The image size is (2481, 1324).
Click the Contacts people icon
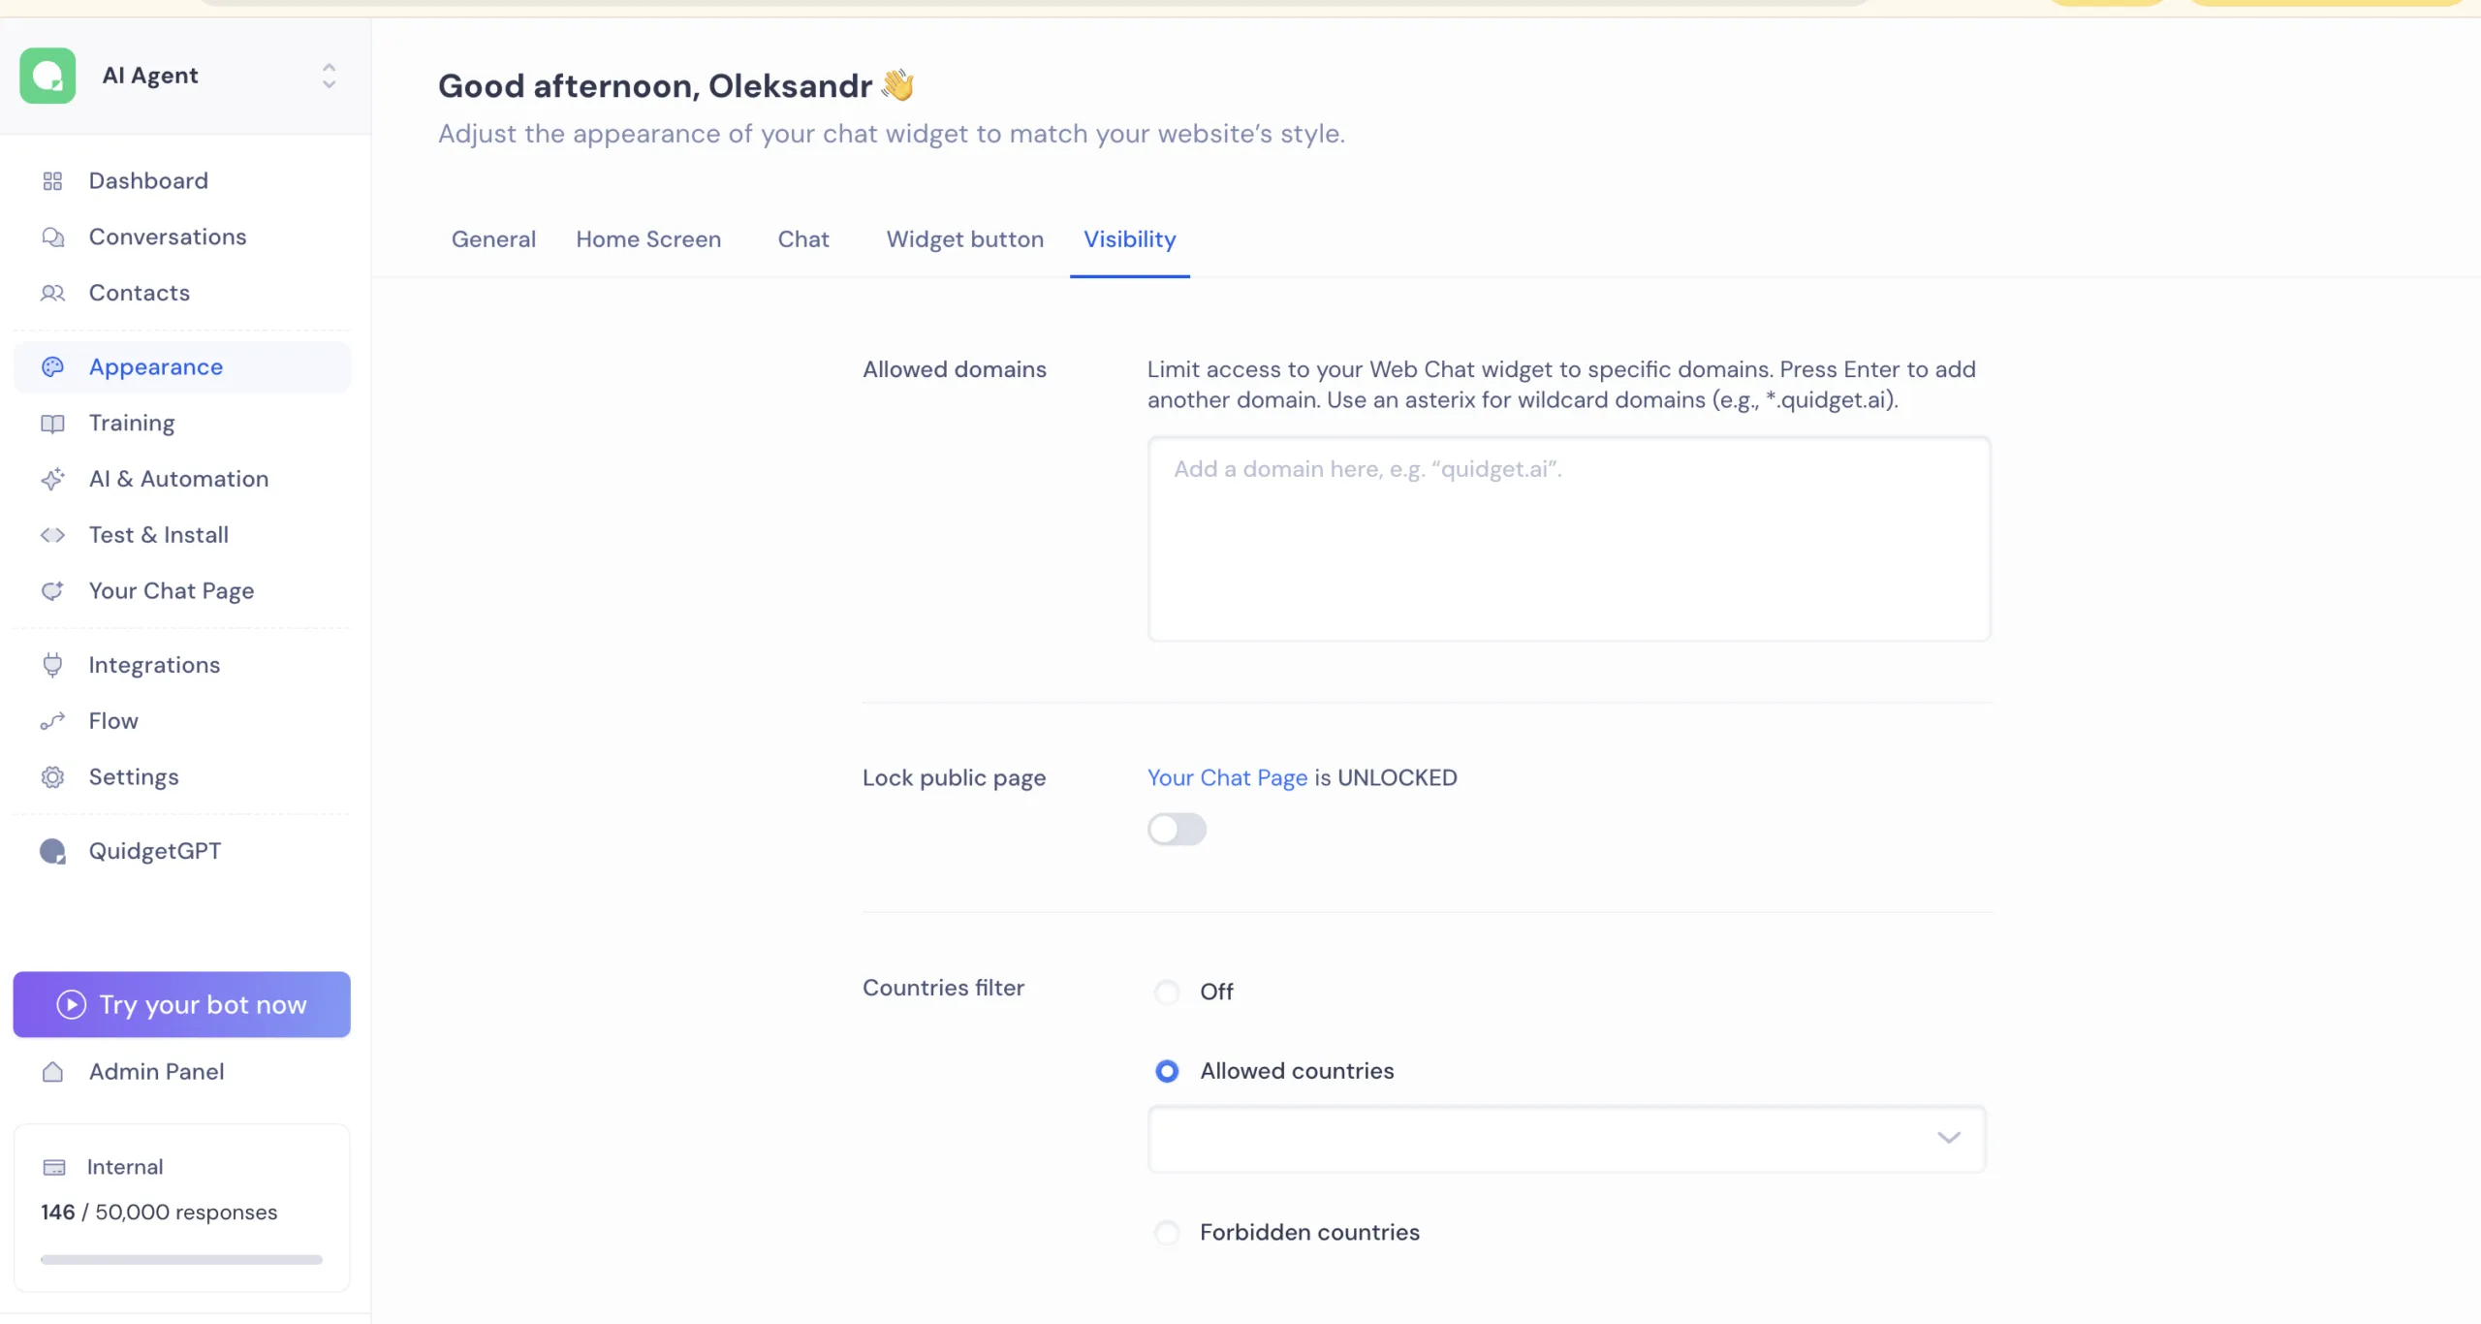52,293
